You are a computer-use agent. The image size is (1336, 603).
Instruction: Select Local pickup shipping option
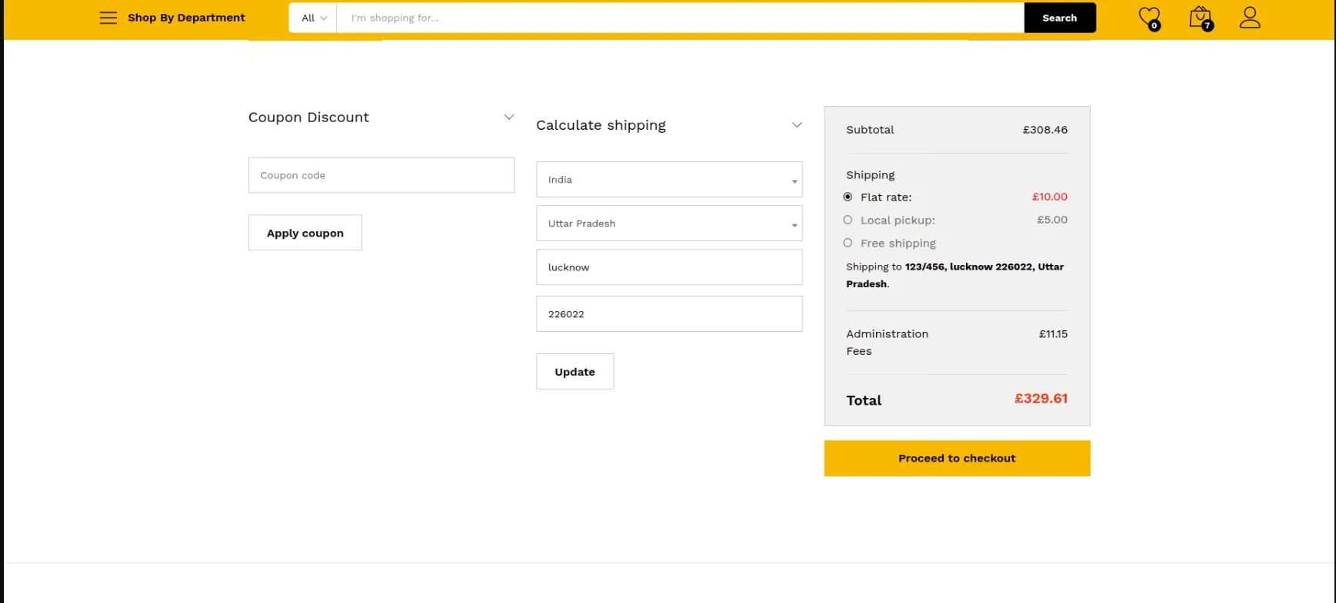[848, 220]
